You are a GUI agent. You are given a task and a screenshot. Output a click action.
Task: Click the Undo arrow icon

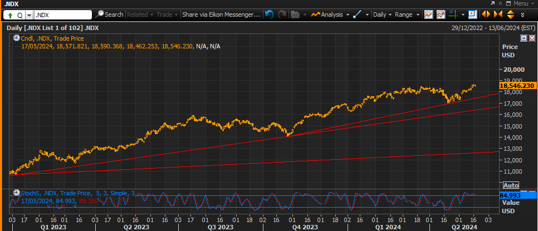pyautogui.click(x=270, y=14)
